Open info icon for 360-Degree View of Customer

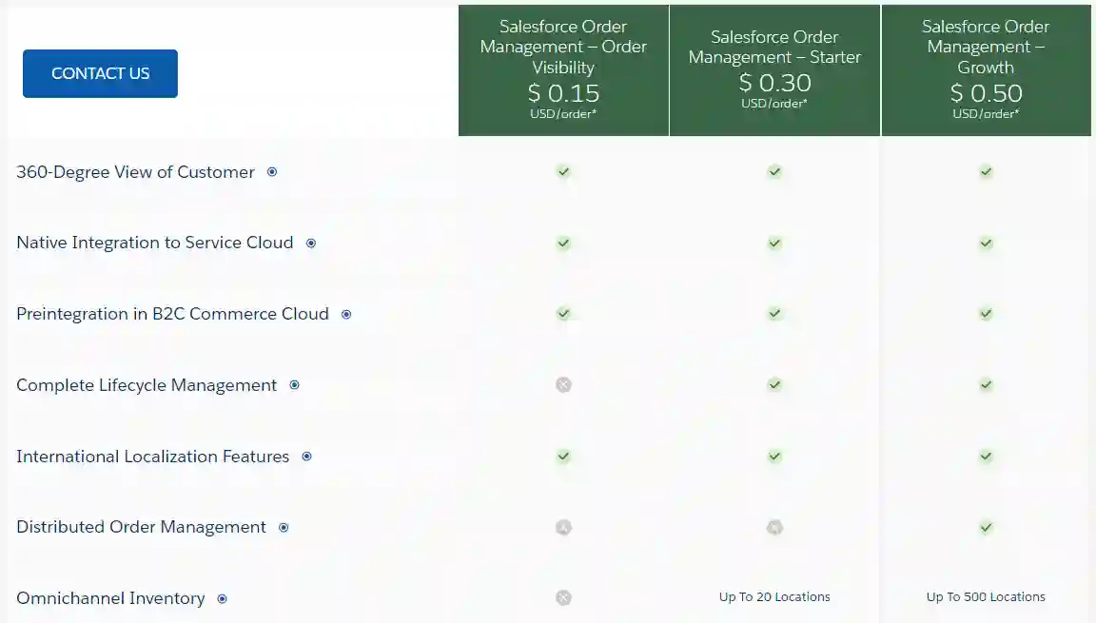click(272, 172)
